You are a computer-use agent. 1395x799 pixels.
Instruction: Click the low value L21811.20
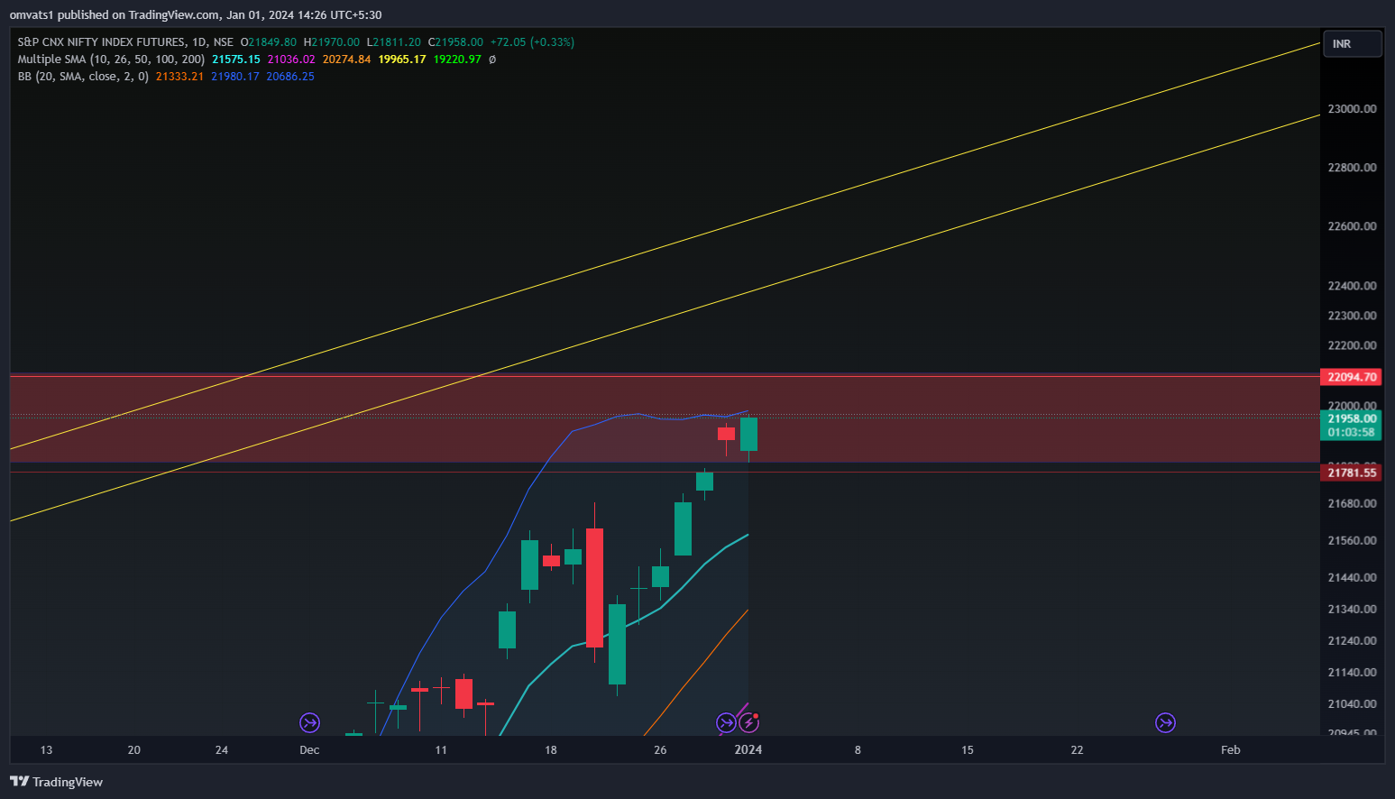[x=393, y=41]
